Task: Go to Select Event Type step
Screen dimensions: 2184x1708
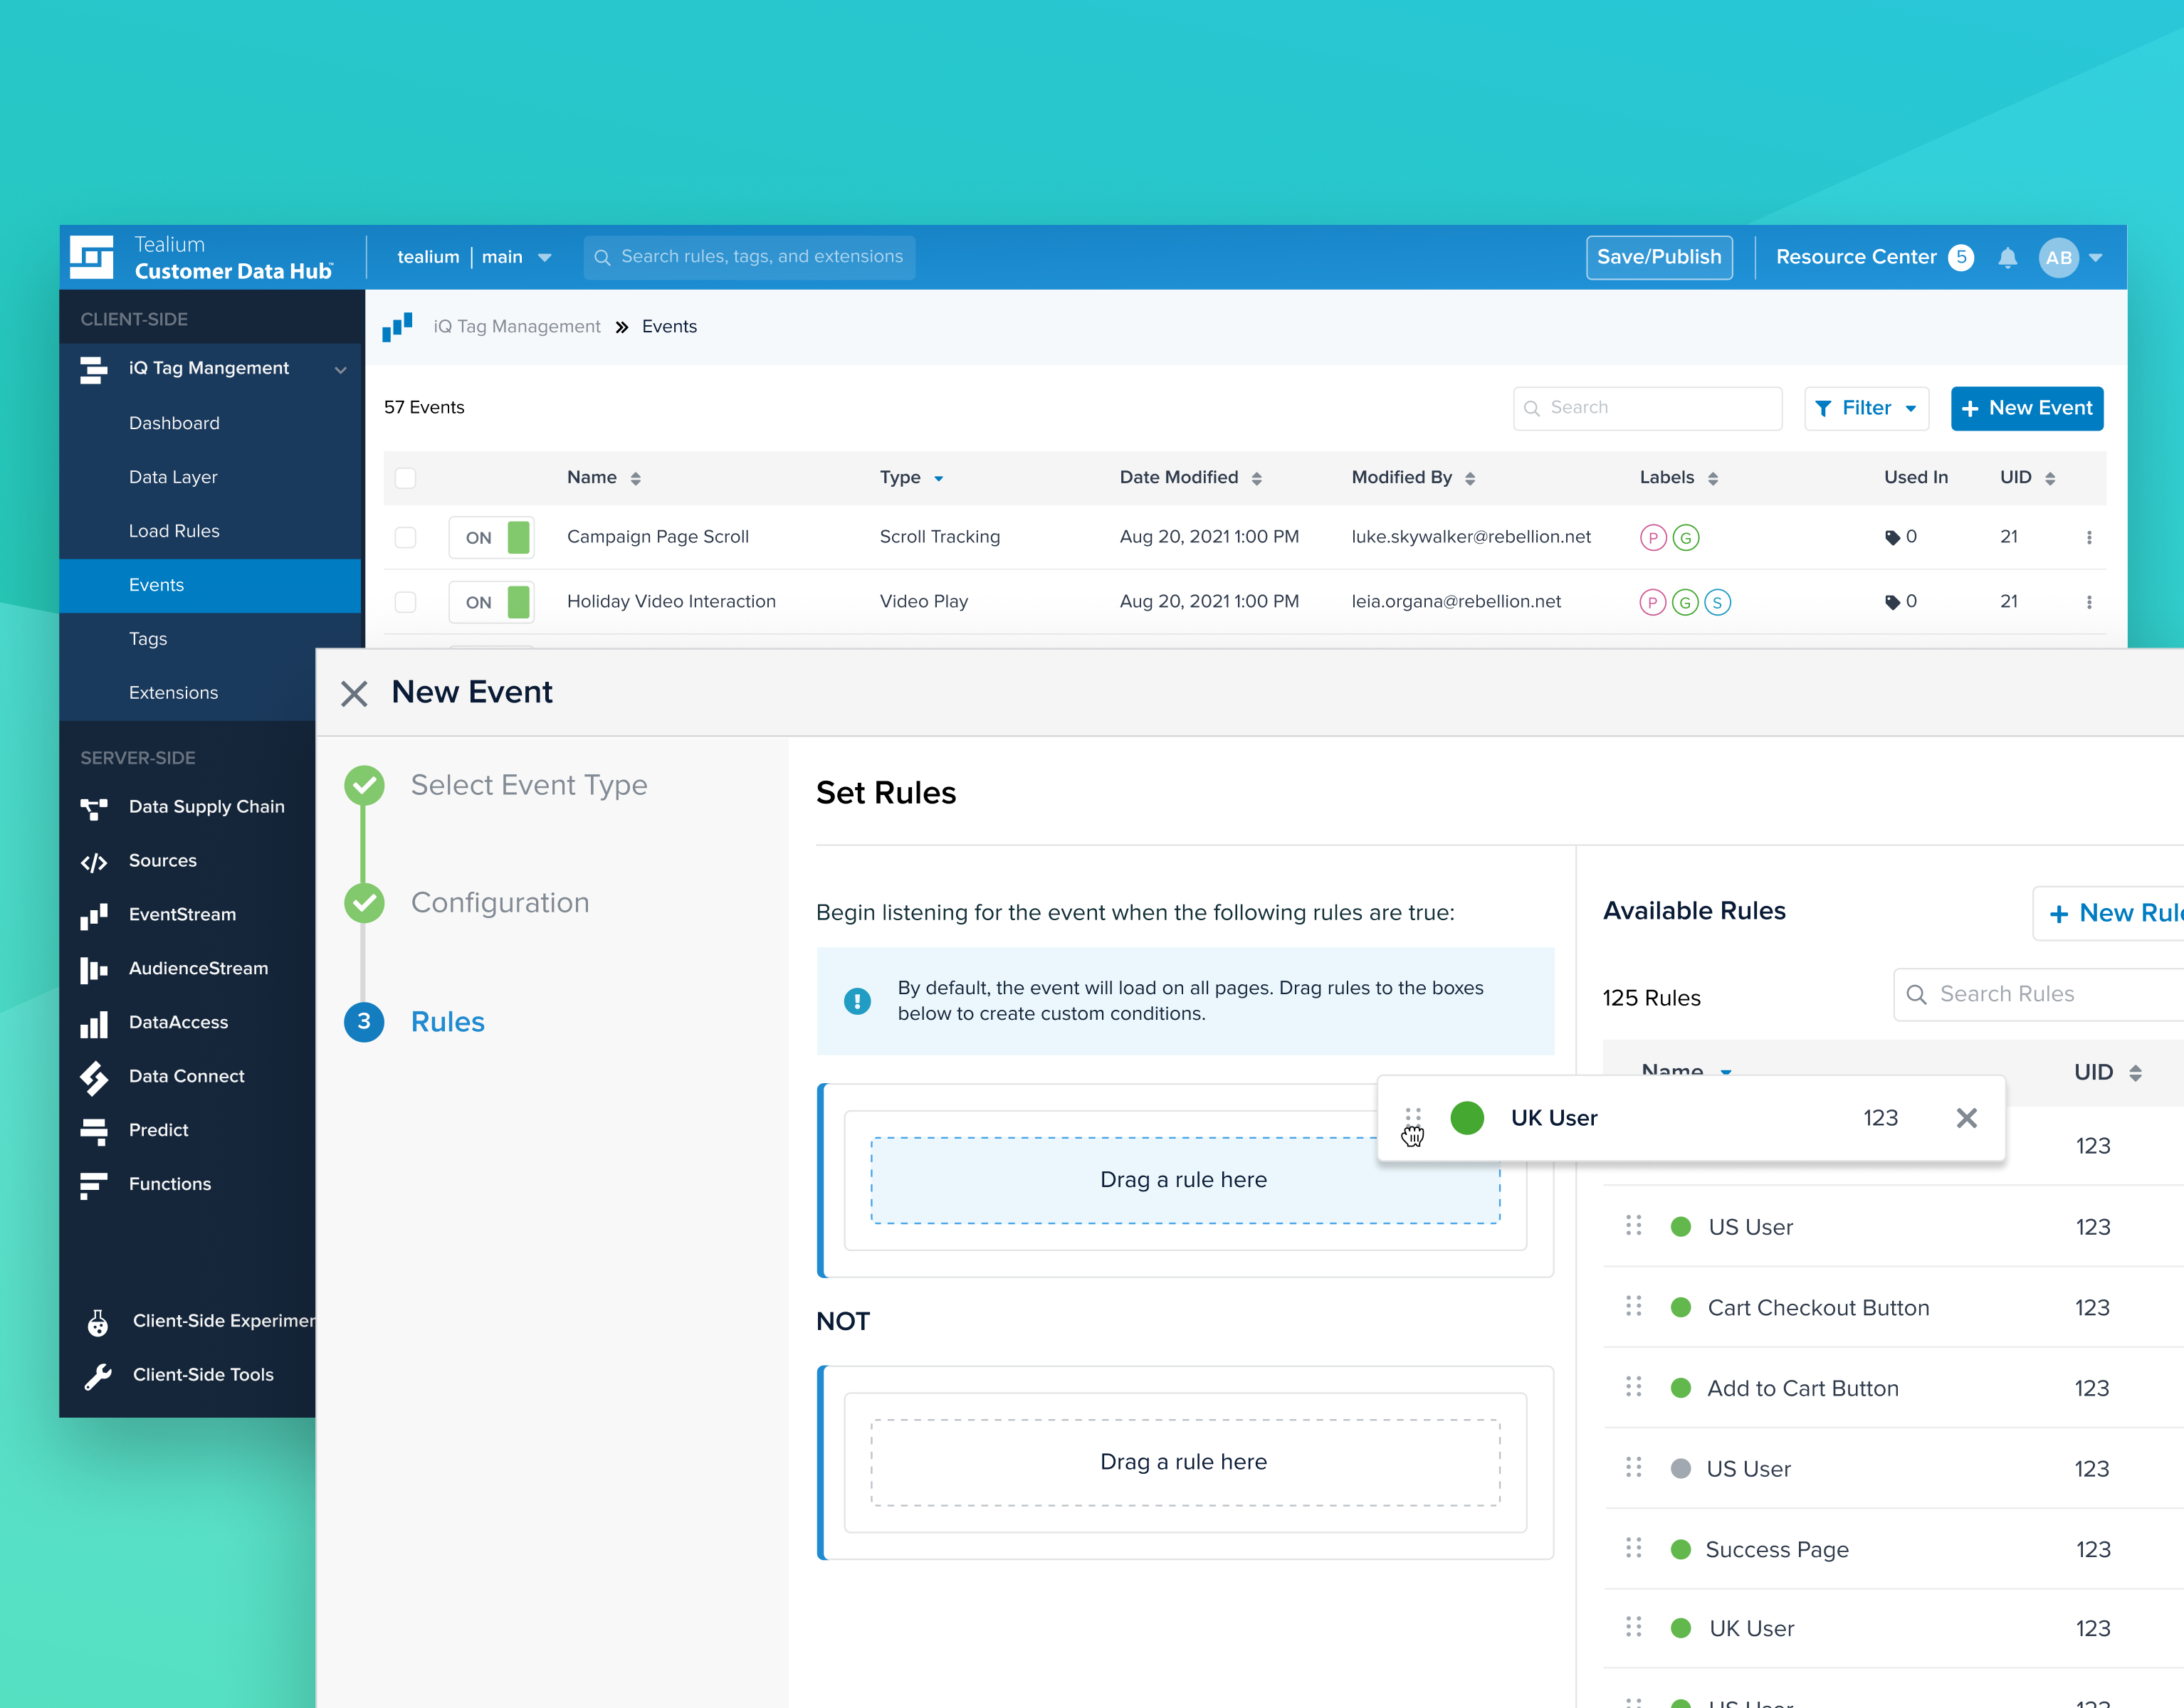Action: pyautogui.click(x=529, y=786)
